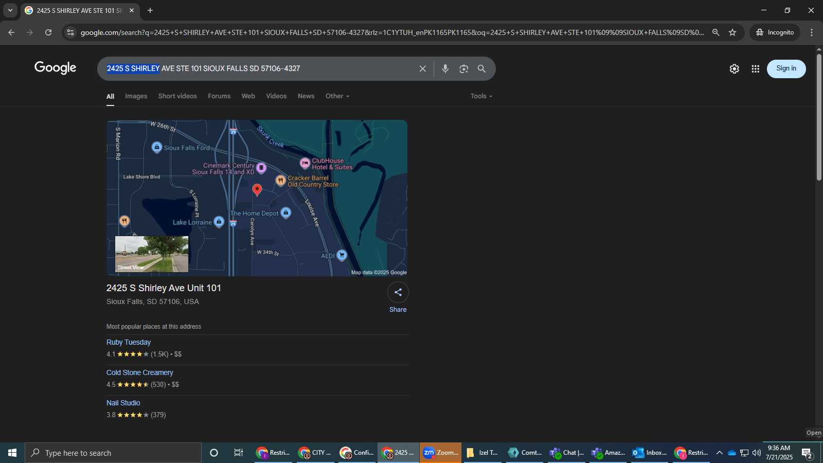Show hidden system tray icons
Screen dimensions: 823x463
(719, 453)
